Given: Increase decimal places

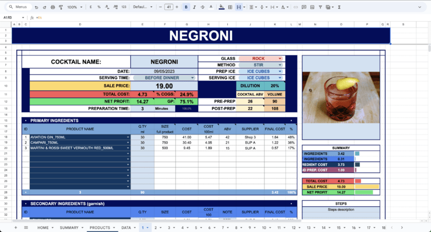Looking at the screenshot, I should tap(116, 7).
